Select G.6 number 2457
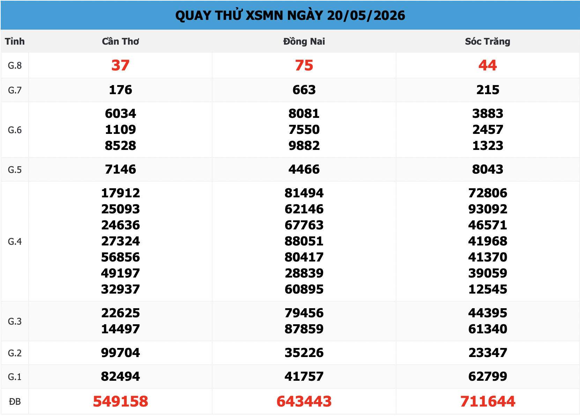Screen dimensions: 580x417 pyautogui.click(x=488, y=130)
